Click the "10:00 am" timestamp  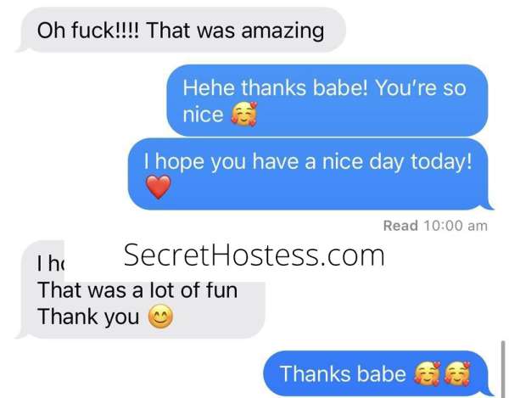pos(455,226)
